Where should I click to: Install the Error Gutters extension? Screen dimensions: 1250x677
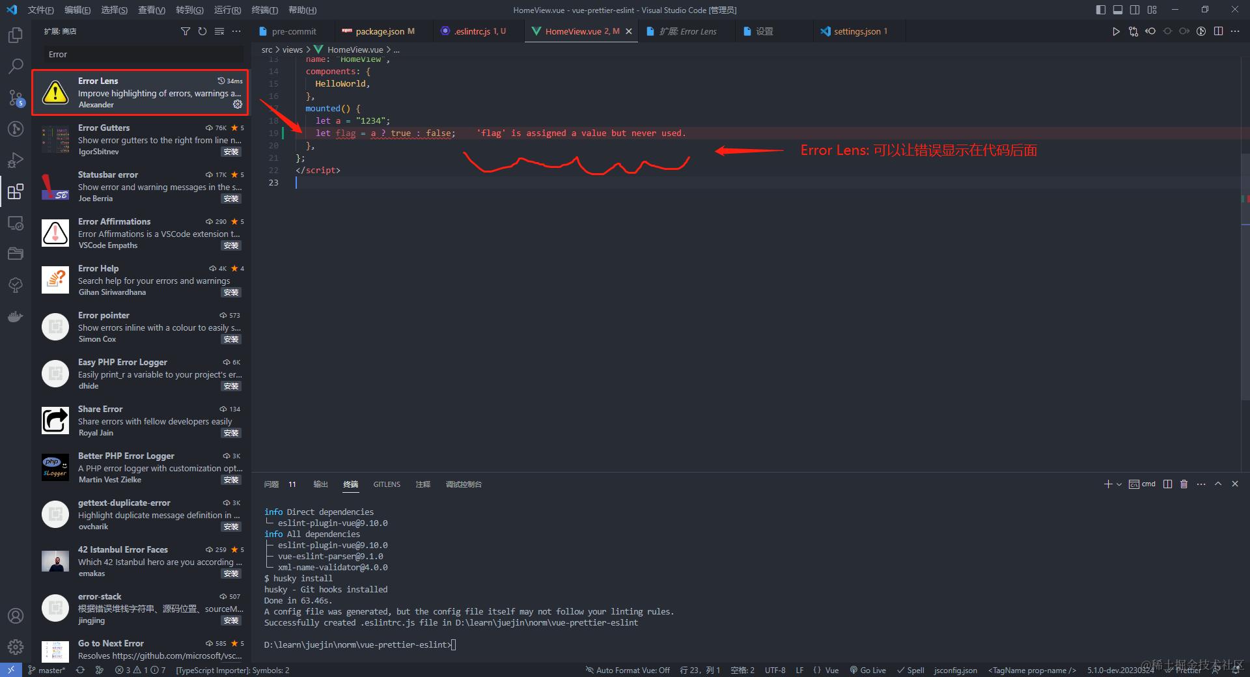pyautogui.click(x=231, y=152)
